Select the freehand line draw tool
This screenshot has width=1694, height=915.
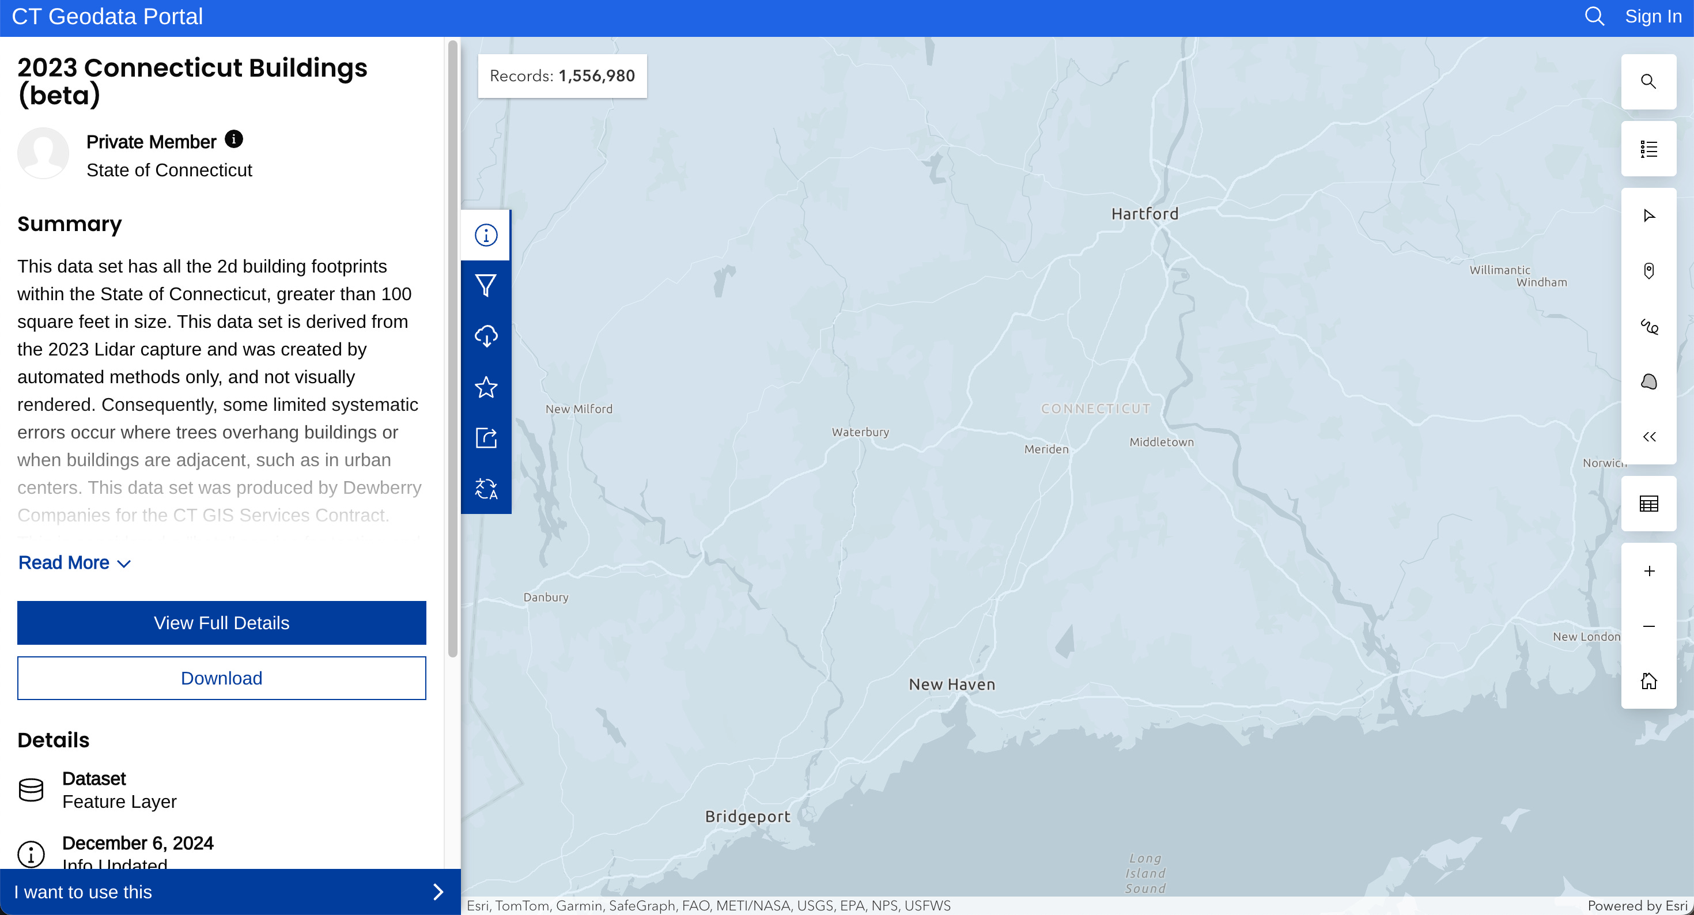(1648, 326)
